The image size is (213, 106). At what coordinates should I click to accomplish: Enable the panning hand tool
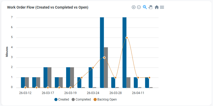tap(151, 7)
